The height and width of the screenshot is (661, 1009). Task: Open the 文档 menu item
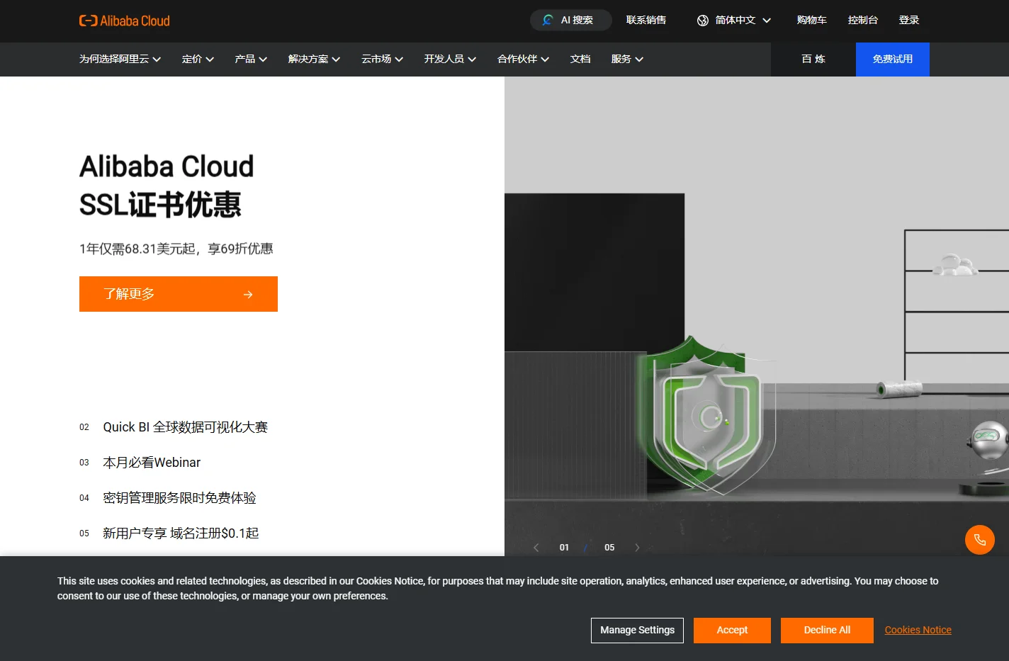coord(580,60)
